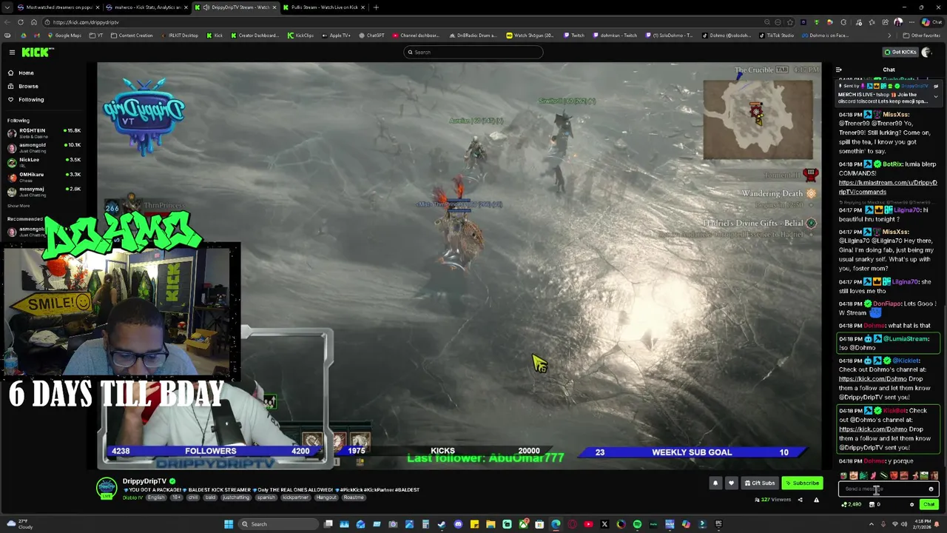Insert the first frog emote from quick emotes
The image size is (947, 533).
(843, 476)
